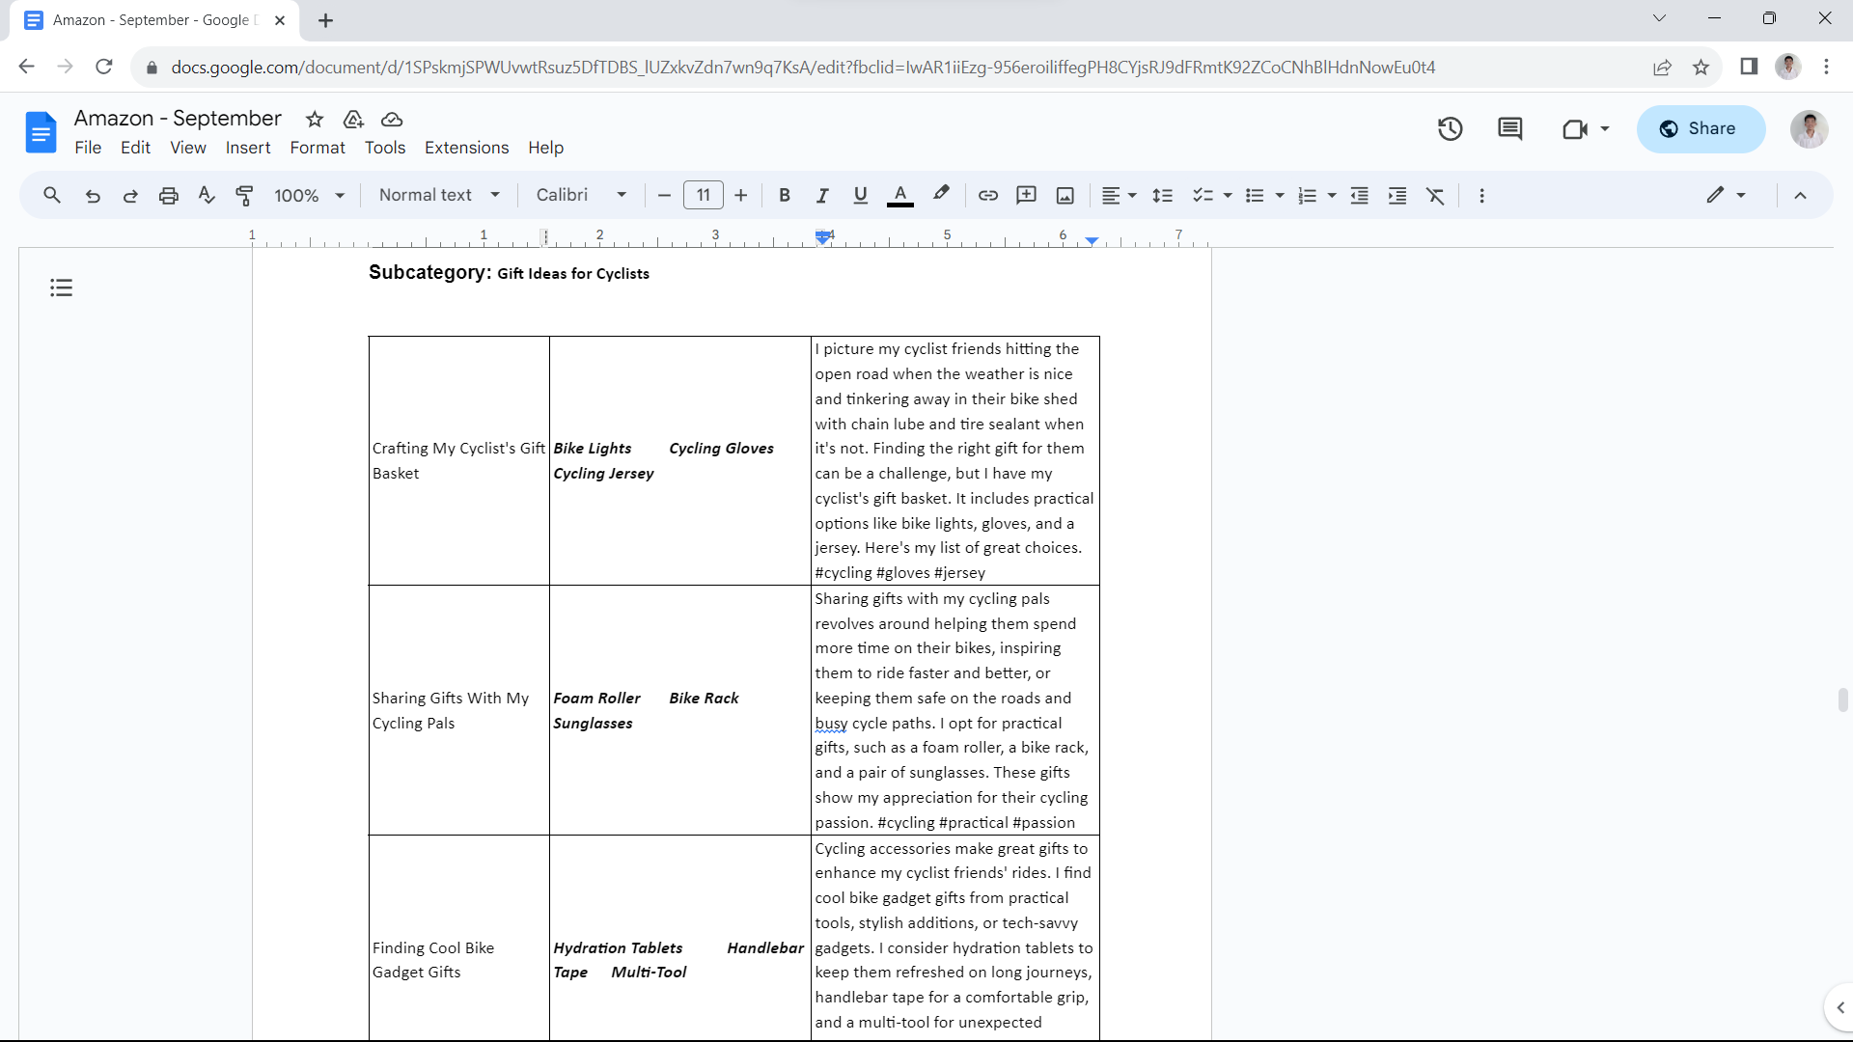The image size is (1853, 1042).
Task: Toggle italic formatting
Action: 822,195
